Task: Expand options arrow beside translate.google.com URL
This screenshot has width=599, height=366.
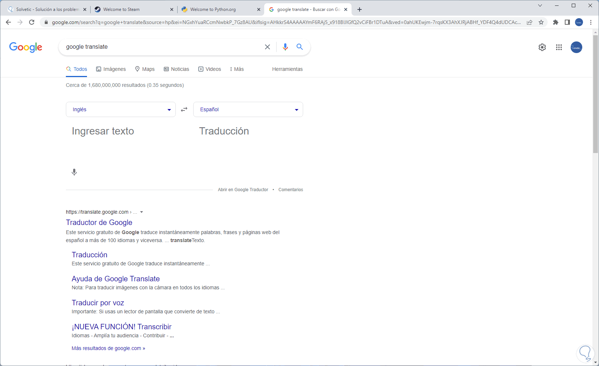Action: coord(142,212)
